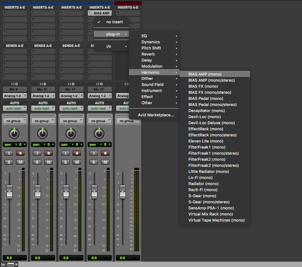Click the clip indicator above Mic 12 meter
302x267 pixels.
tap(108, 169)
